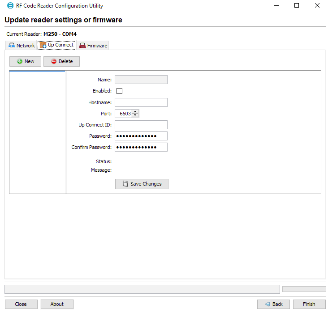This screenshot has width=328, height=313.
Task: Click in the Hostname field
Action: 141,102
